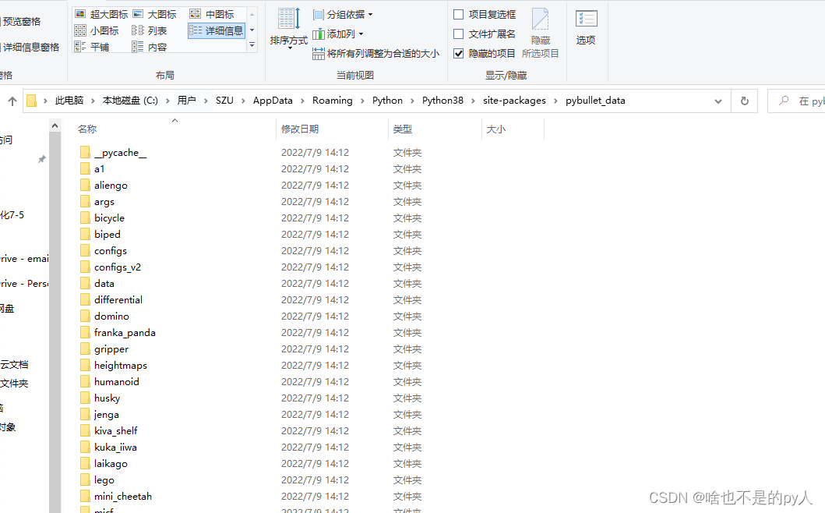
Task: Switch to 超大图标 (extra large icons) view
Action: [102, 13]
